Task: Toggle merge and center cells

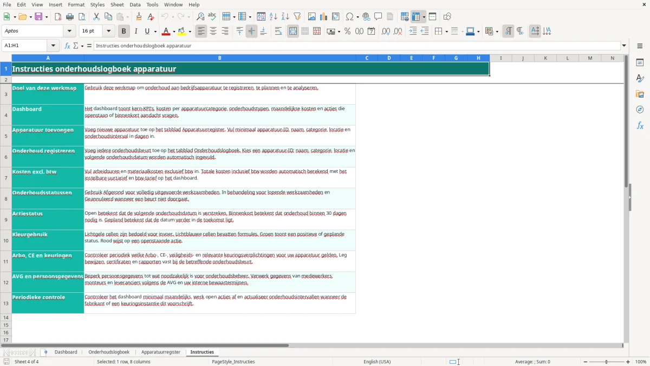Action: [293, 31]
